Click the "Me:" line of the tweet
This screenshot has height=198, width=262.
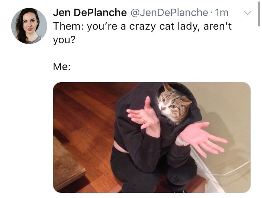tap(62, 67)
